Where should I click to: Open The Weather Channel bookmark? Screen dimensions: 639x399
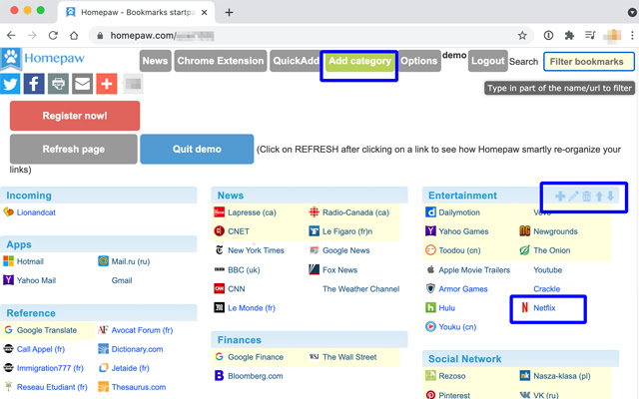pos(361,289)
